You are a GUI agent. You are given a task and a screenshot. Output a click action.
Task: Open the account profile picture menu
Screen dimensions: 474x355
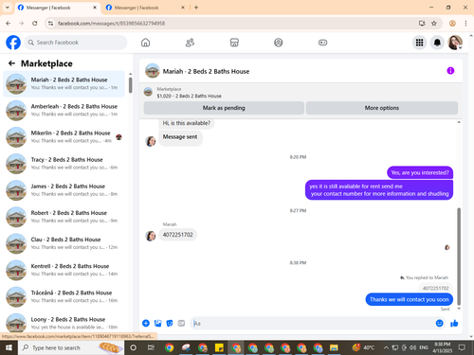point(455,43)
